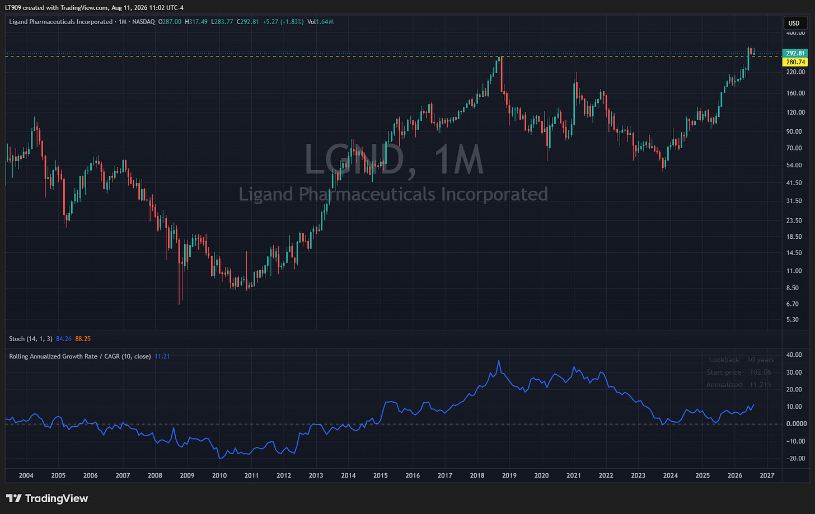Click the 18.50 price axis label
The width and height of the screenshot is (815, 514).
click(x=794, y=237)
